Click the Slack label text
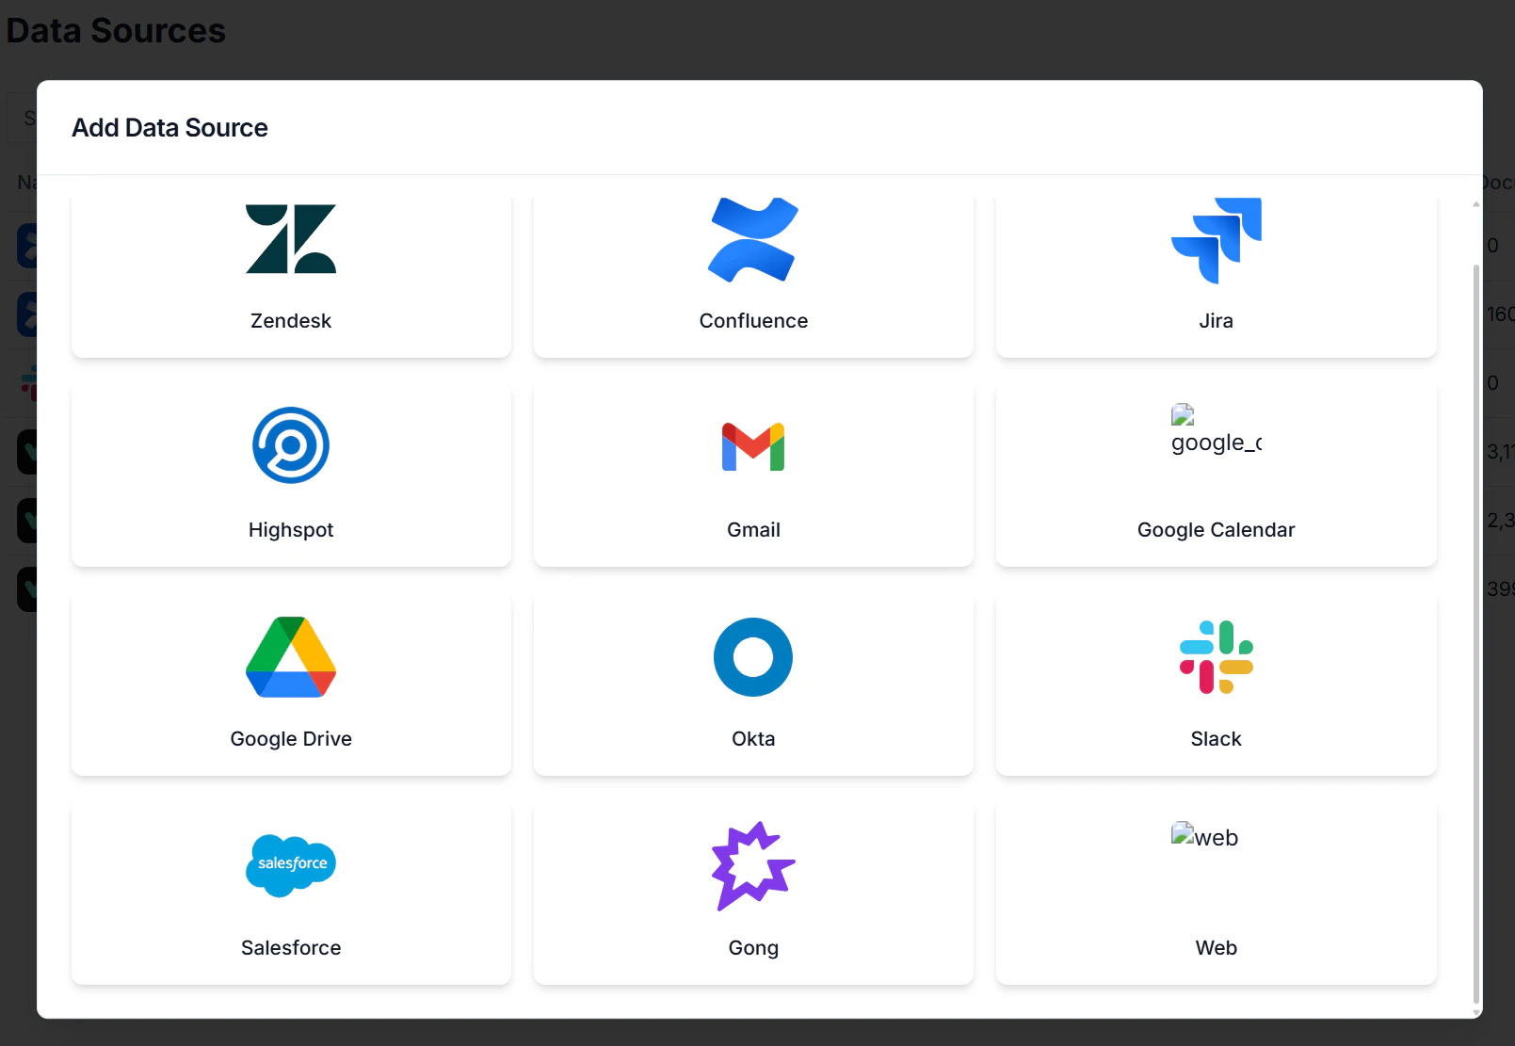This screenshot has width=1515, height=1046. (x=1217, y=739)
